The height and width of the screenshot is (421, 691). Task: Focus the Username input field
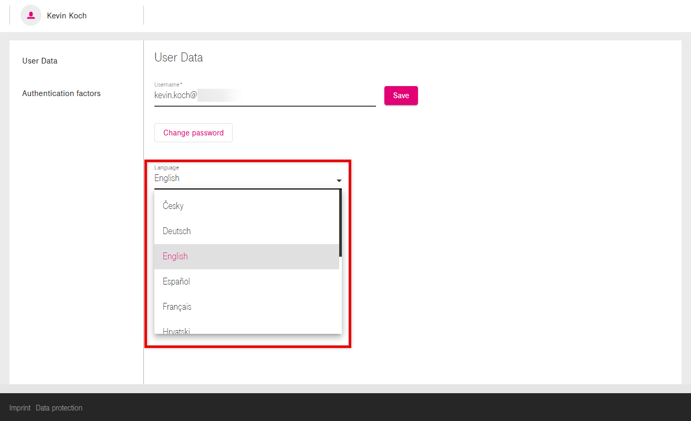[x=265, y=96]
